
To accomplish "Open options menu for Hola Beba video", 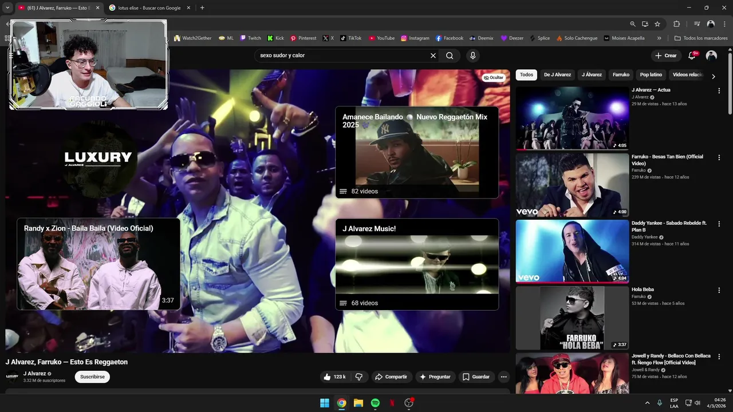I will tap(719, 290).
